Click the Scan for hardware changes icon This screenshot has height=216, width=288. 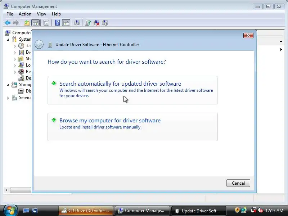77,23
